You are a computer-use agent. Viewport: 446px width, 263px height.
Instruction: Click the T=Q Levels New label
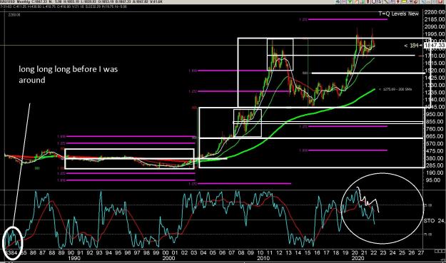(x=398, y=14)
